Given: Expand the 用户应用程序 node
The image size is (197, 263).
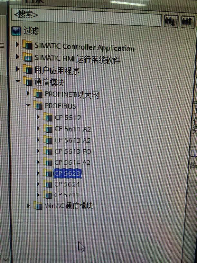Looking at the screenshot, I should pos(17,69).
